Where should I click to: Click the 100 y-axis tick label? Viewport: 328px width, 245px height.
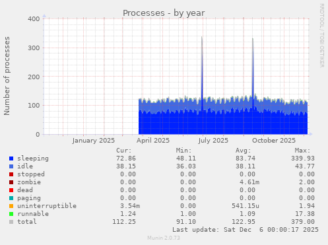(34, 106)
